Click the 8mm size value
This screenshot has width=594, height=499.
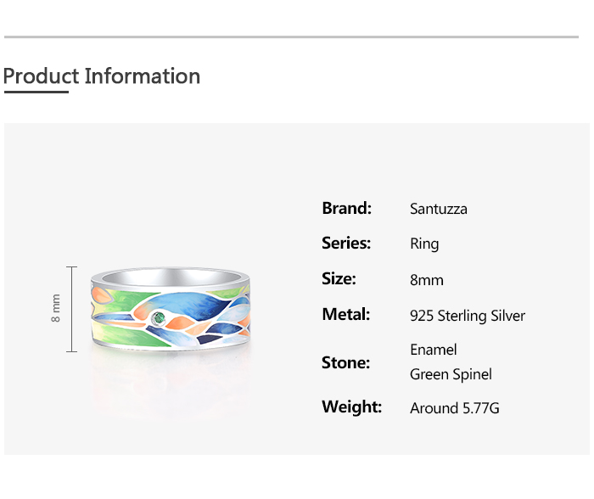(426, 280)
